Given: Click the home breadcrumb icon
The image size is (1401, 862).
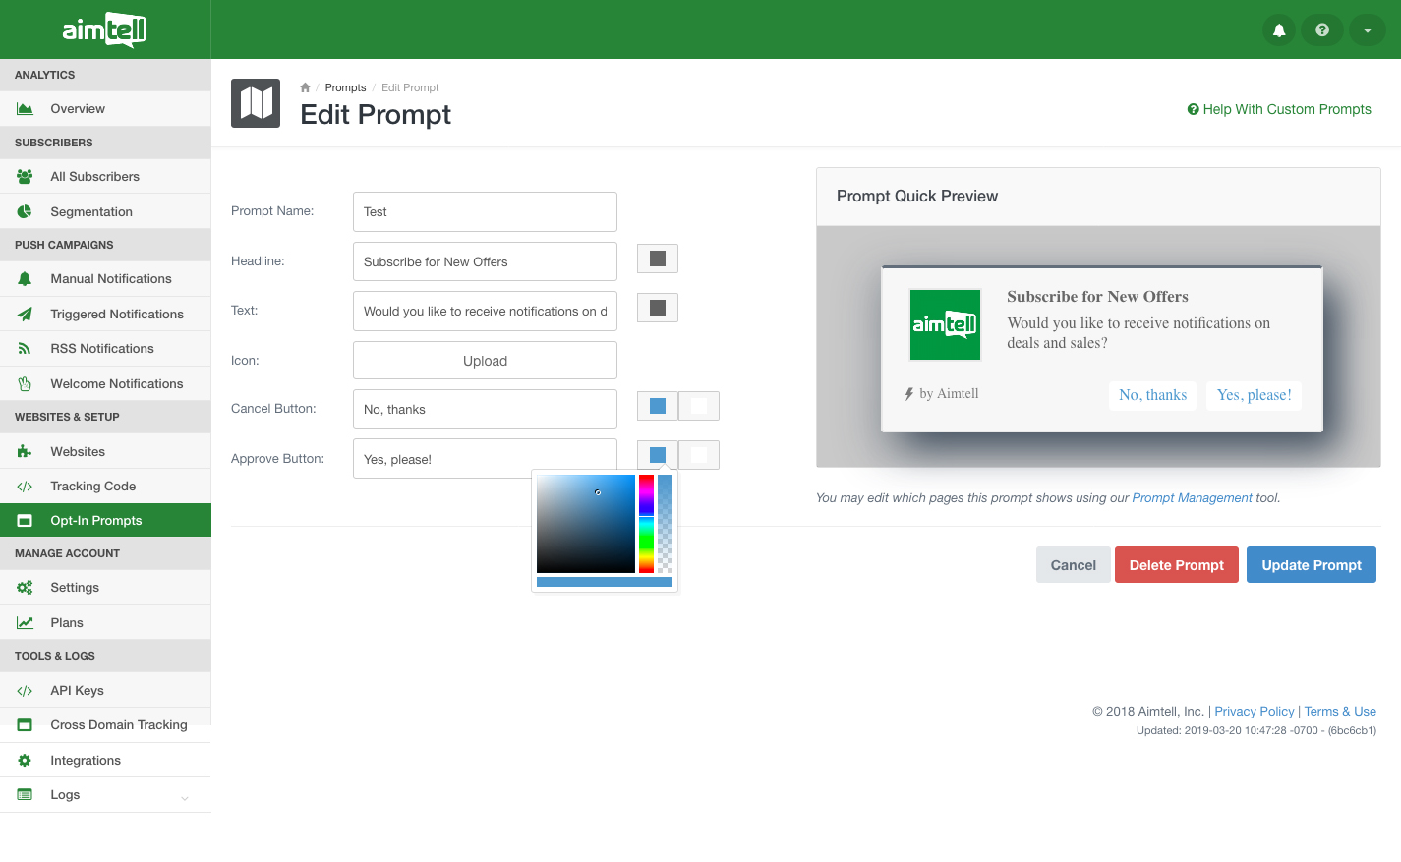Looking at the screenshot, I should coord(305,87).
